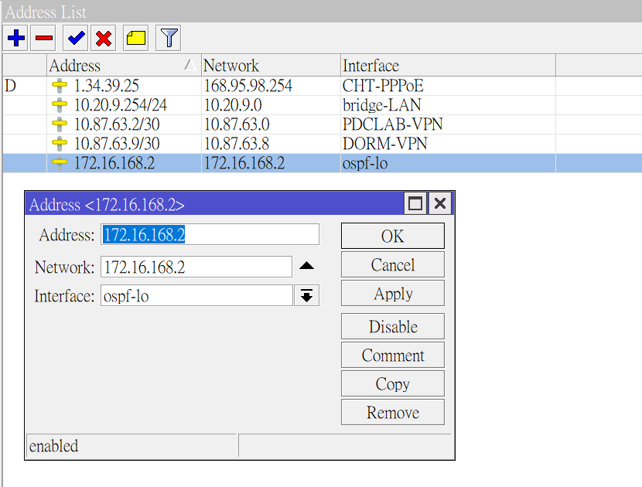Sort list by Address column header
Image resolution: width=642 pixels, height=487 pixels.
click(x=116, y=66)
